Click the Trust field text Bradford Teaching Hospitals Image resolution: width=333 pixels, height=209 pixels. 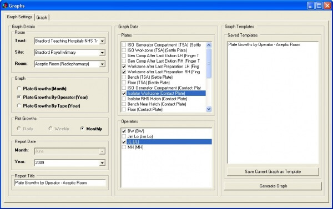[x=67, y=41]
